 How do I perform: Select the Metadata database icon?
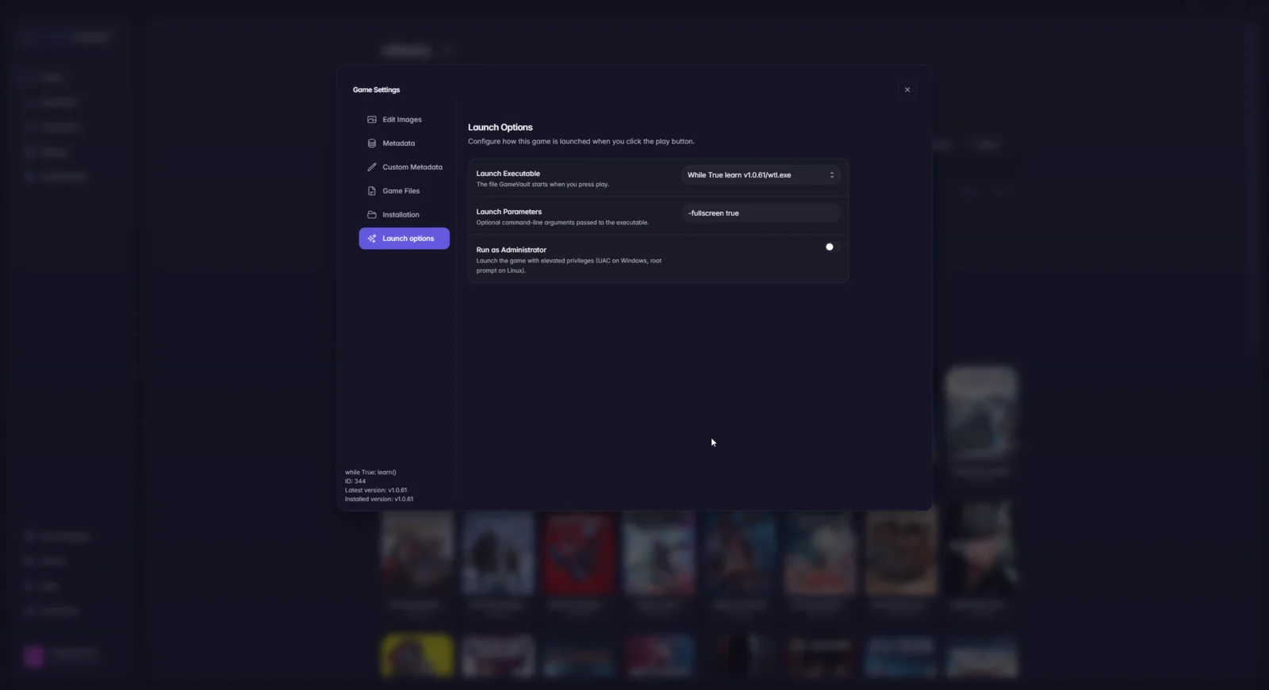pyautogui.click(x=371, y=144)
